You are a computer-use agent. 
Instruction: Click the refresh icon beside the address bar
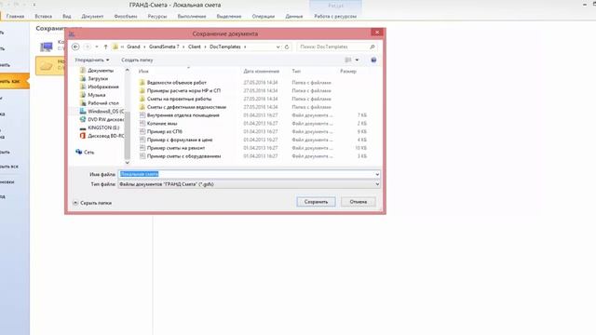coord(287,47)
